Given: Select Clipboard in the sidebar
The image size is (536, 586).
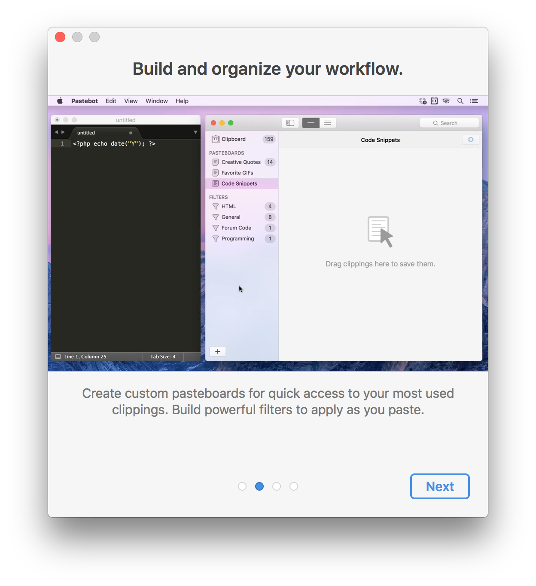Looking at the screenshot, I should [242, 139].
